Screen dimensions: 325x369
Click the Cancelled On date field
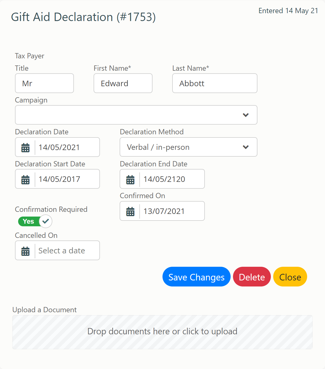coord(66,250)
